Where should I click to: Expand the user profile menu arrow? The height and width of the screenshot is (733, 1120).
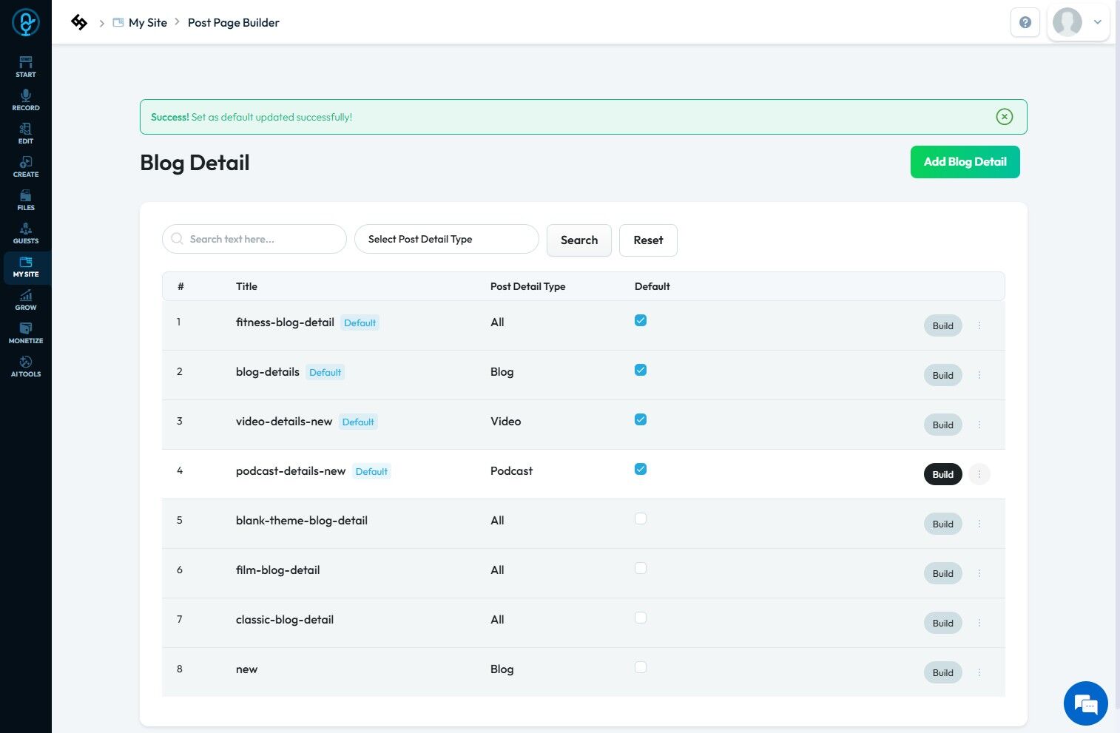coord(1098,22)
